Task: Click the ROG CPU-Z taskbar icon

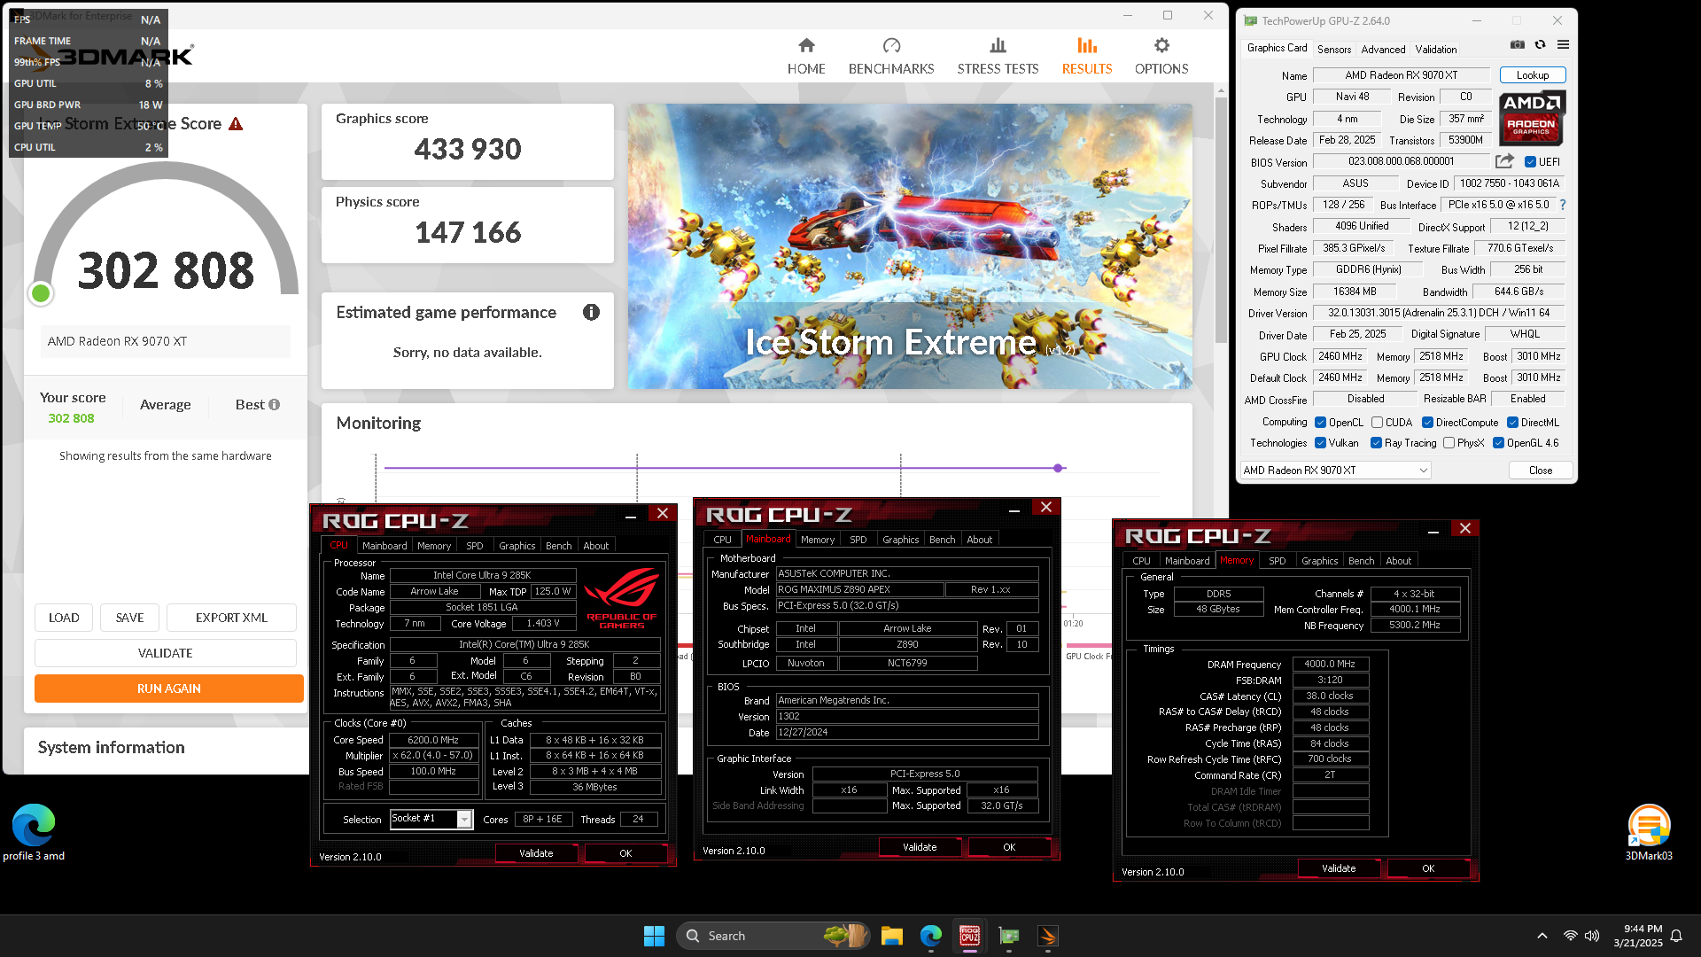Action: (x=970, y=936)
